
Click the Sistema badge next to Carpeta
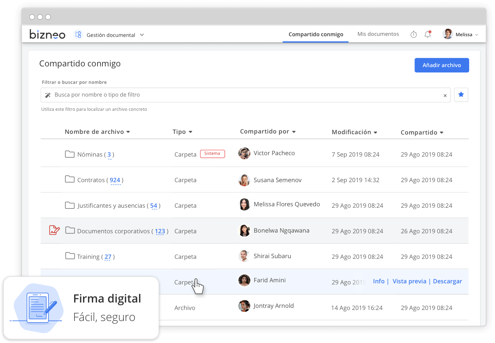coord(212,154)
